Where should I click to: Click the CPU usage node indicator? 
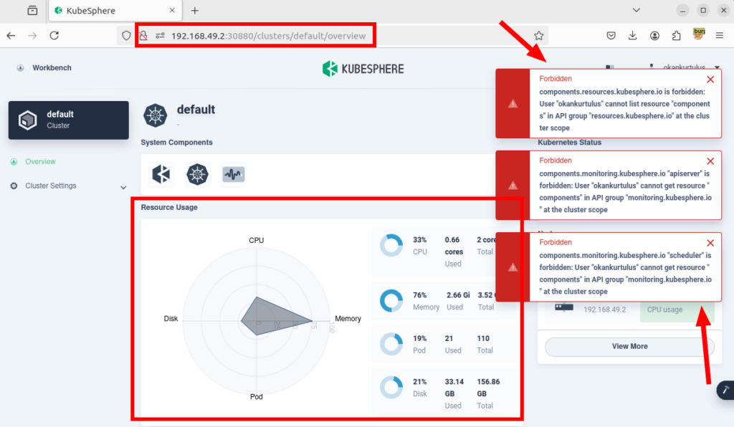coord(677,310)
